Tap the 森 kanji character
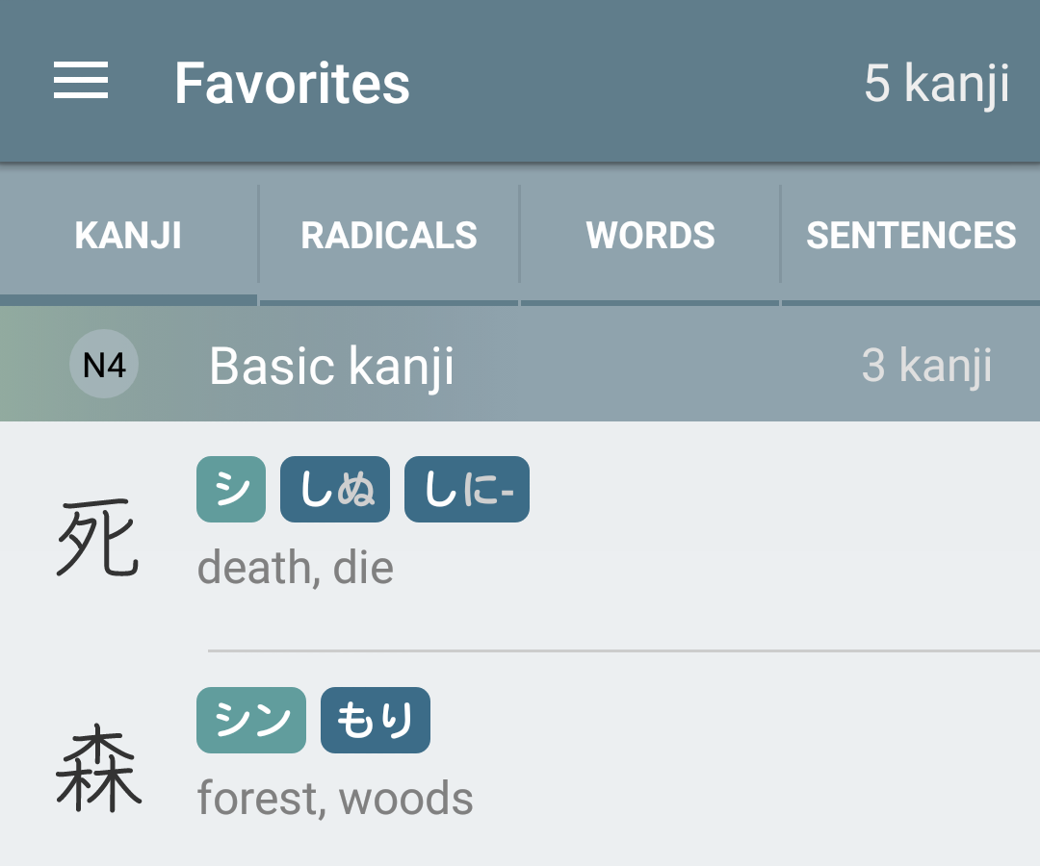The height and width of the screenshot is (866, 1040). (98, 768)
